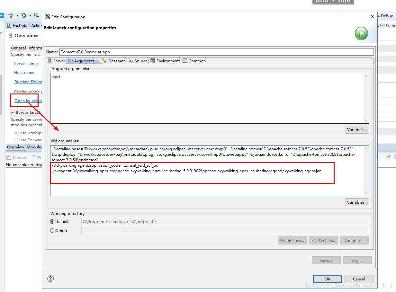Edit the Name field containing Tomcat v7.0 Server
The image size is (396, 292).
coord(217,52)
